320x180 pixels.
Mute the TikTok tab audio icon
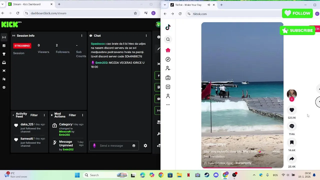tap(209, 5)
